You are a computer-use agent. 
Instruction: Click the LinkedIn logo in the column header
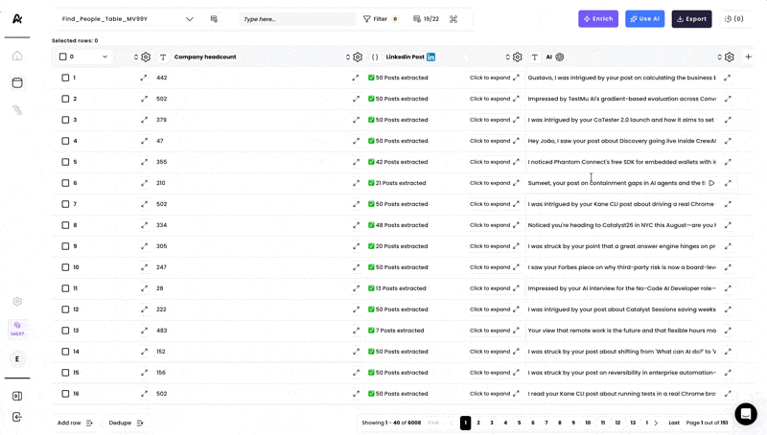pos(430,57)
